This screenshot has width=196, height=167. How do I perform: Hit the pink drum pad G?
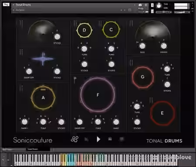[x=142, y=77]
